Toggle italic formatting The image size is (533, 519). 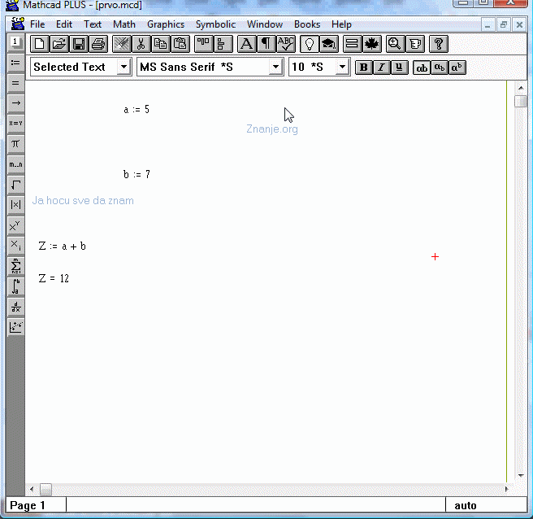click(382, 68)
